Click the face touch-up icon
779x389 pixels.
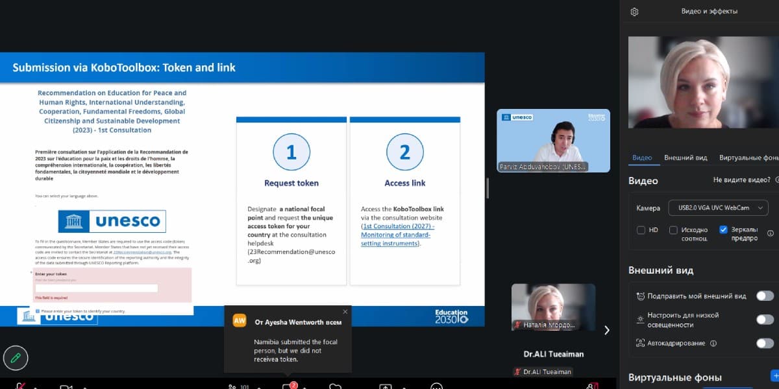(x=641, y=296)
